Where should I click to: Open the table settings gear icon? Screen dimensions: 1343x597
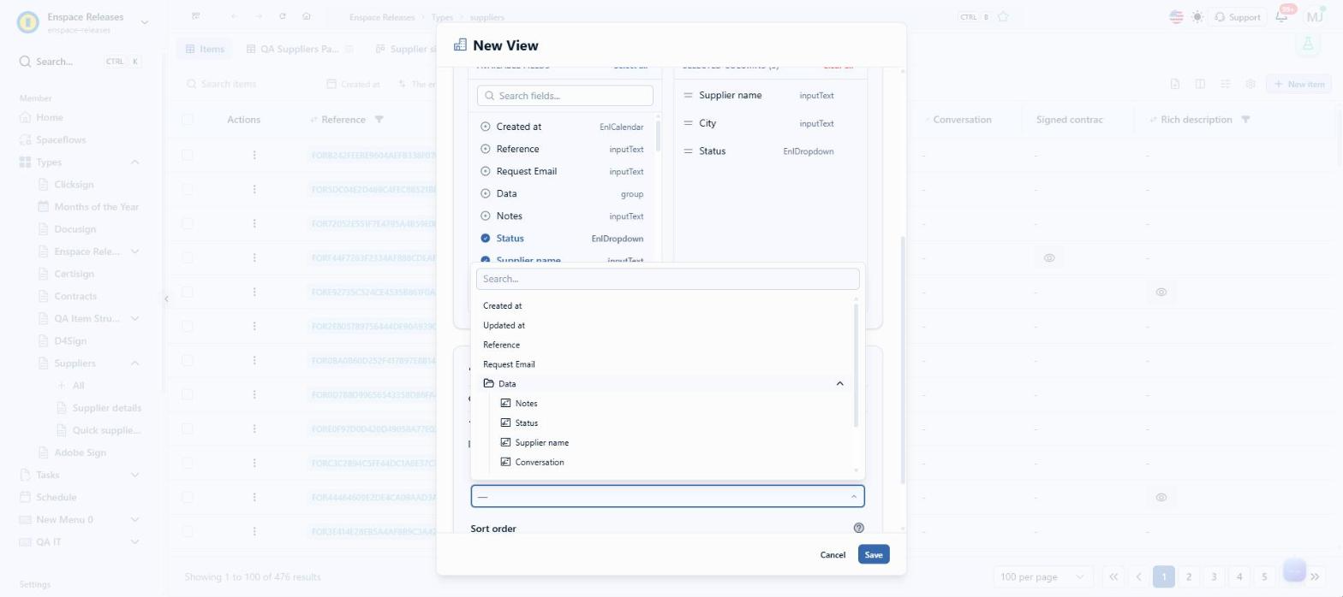point(1250,84)
